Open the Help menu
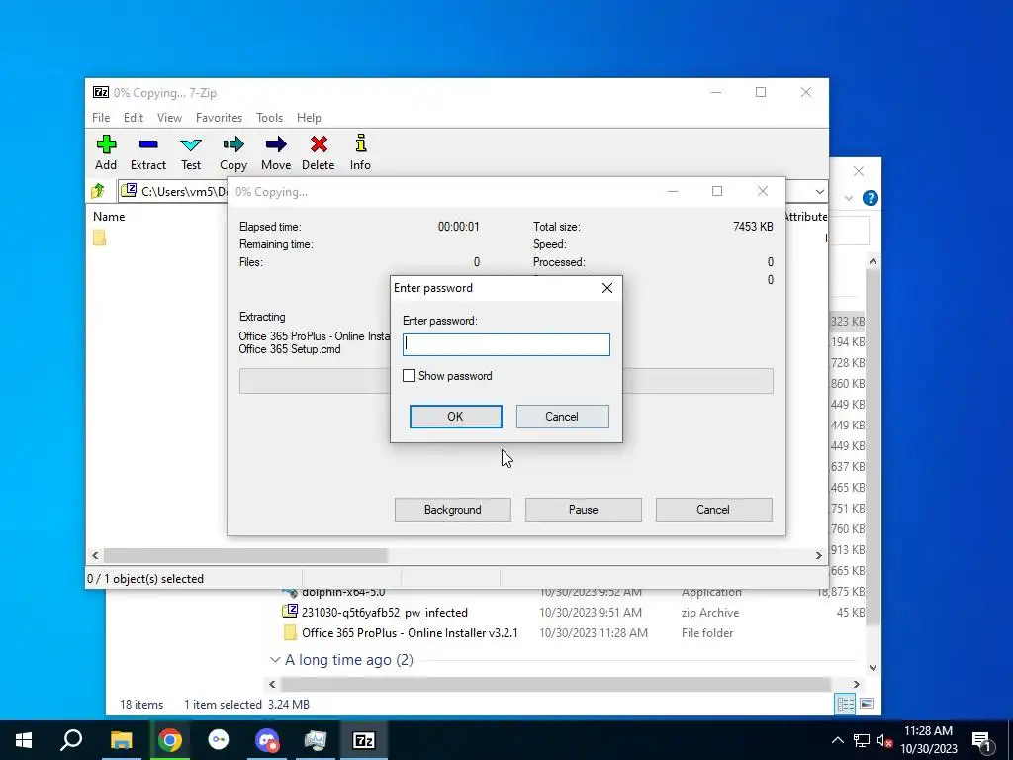1013x760 pixels. coord(309,118)
